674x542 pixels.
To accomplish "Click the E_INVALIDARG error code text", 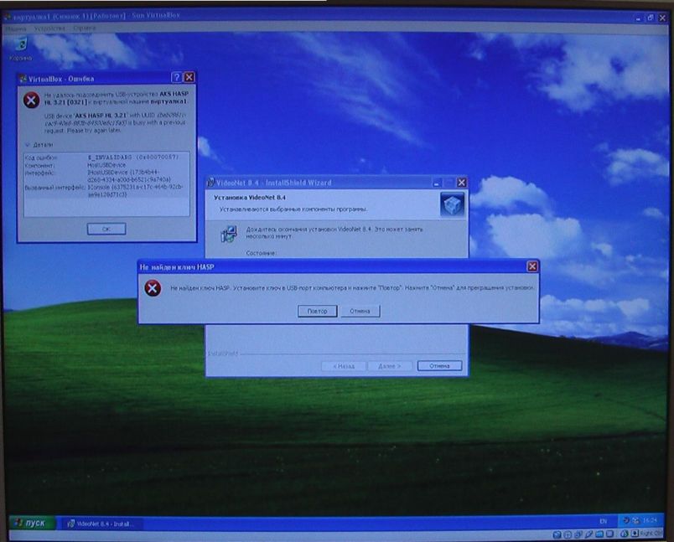I will (132, 157).
